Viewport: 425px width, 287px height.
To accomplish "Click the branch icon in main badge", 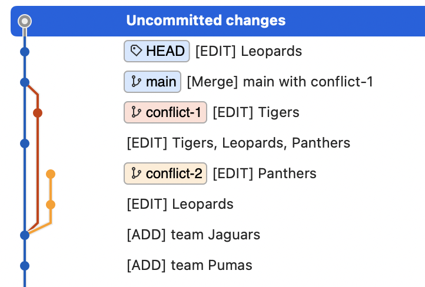I will click(x=136, y=82).
